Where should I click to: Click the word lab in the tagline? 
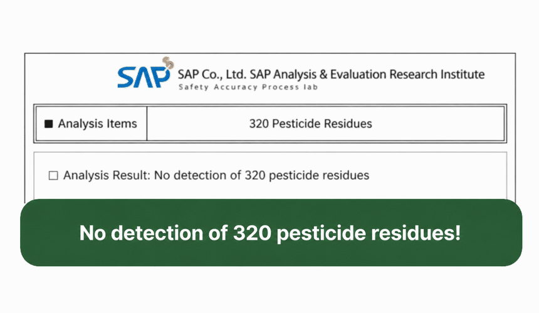310,87
